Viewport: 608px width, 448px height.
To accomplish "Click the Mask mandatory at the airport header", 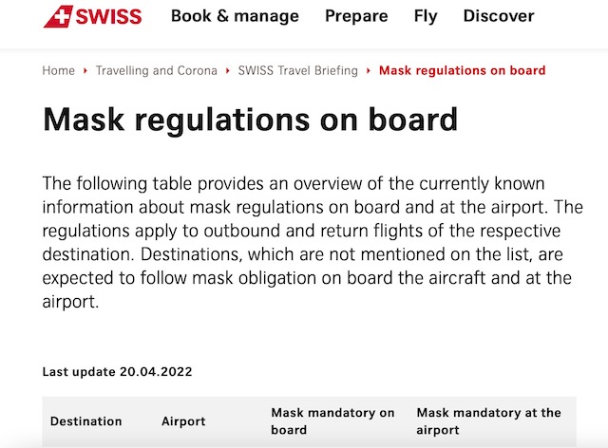I will [x=488, y=421].
